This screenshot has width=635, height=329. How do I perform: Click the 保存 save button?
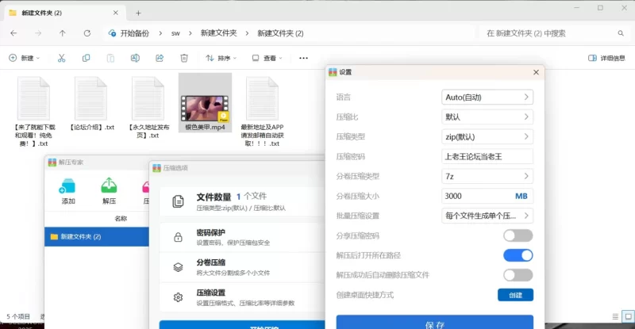(434, 323)
